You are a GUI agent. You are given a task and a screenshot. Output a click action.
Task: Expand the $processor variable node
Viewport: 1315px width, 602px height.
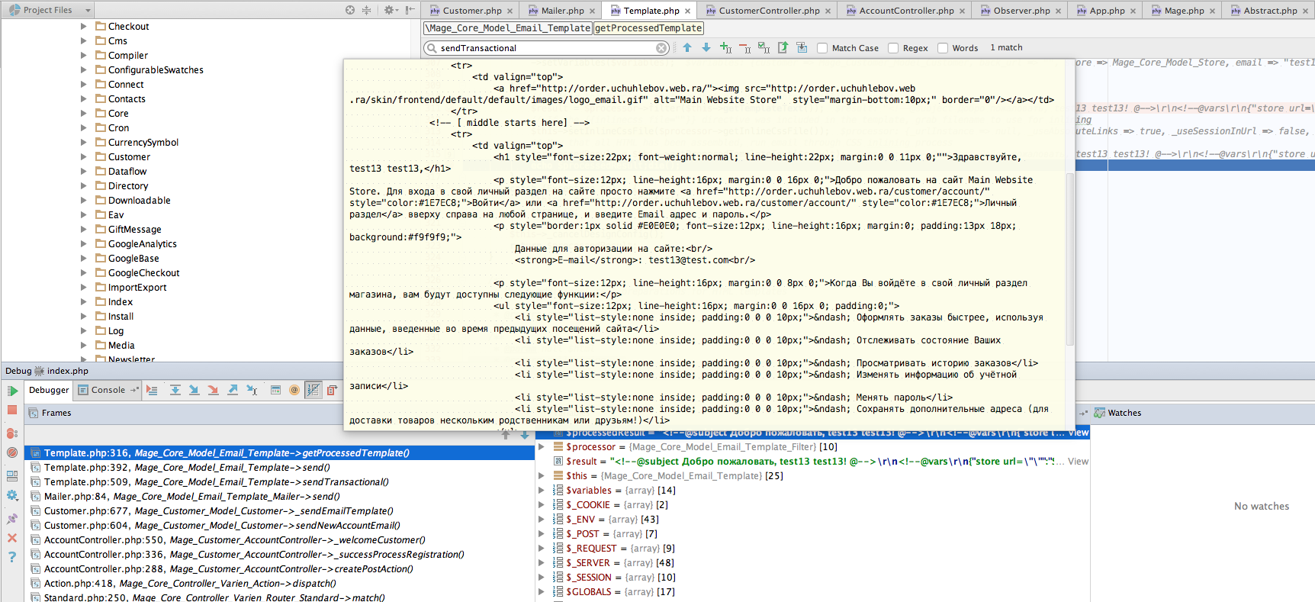542,446
